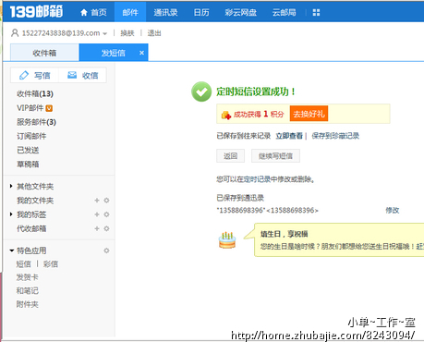This screenshot has height=342, width=424.
Task: Add account with 代收邮箱 plus icon
Action: pyautogui.click(x=97, y=228)
